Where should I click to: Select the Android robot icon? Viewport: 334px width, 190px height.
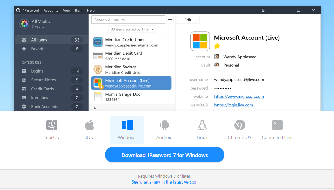click(x=165, y=125)
